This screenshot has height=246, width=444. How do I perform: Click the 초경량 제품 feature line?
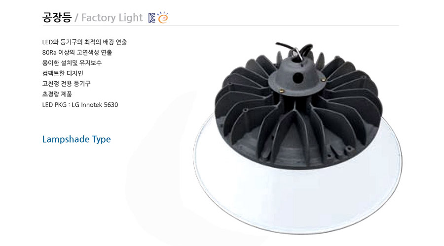pos(57,94)
